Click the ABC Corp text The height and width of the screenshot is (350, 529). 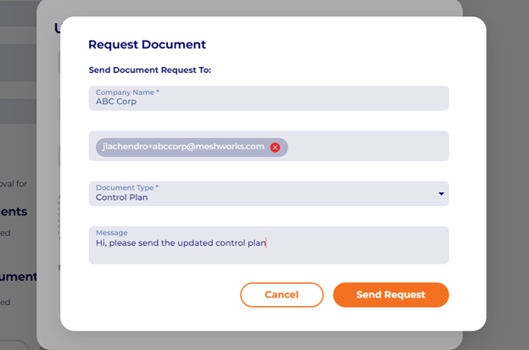(116, 102)
